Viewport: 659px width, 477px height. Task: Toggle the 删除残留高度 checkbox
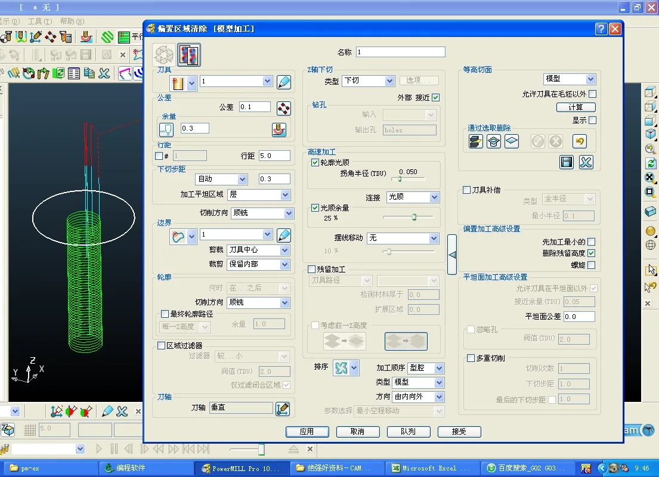[x=592, y=253]
